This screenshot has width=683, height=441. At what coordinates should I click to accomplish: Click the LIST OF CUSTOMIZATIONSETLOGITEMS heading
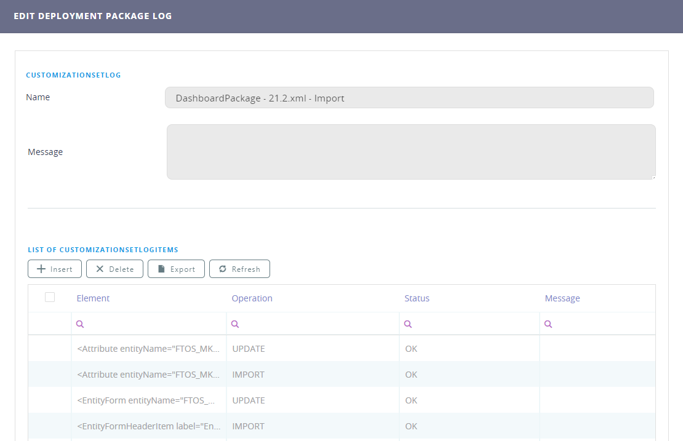coord(103,250)
